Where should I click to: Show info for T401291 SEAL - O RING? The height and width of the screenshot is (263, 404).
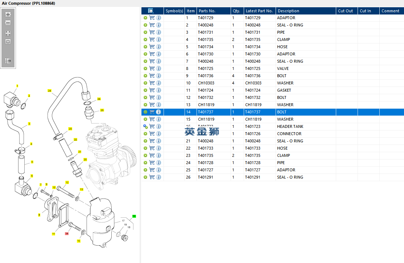158,177
